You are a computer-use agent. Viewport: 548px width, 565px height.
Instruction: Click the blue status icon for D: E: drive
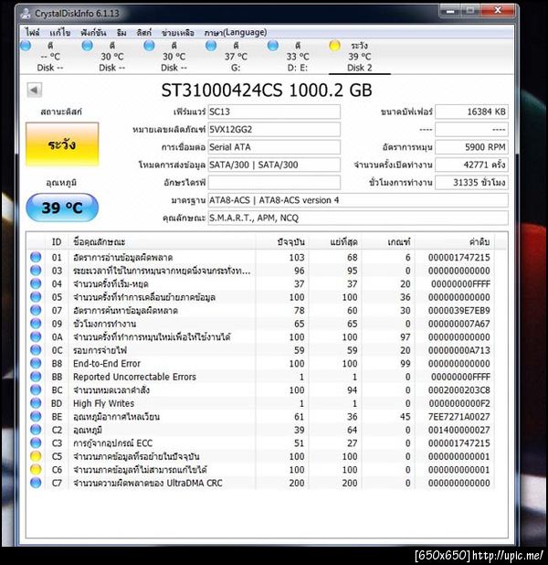point(273,46)
